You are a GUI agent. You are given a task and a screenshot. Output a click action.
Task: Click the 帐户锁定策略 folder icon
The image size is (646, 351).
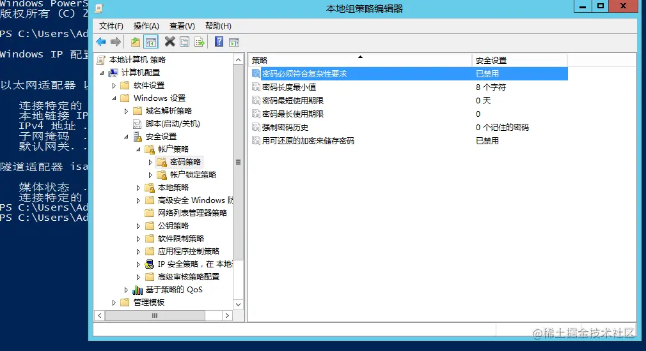point(162,175)
